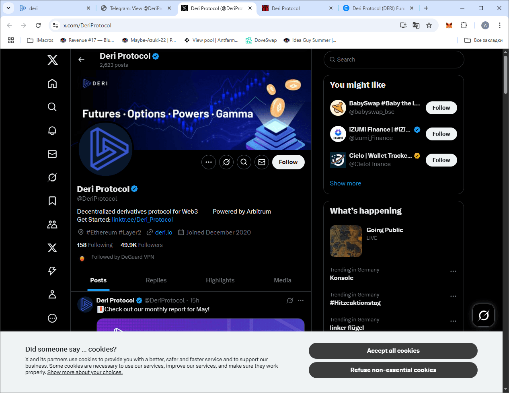Open the Все закладки bookmarks folder
Image resolution: width=509 pixels, height=393 pixels.
coord(484,40)
